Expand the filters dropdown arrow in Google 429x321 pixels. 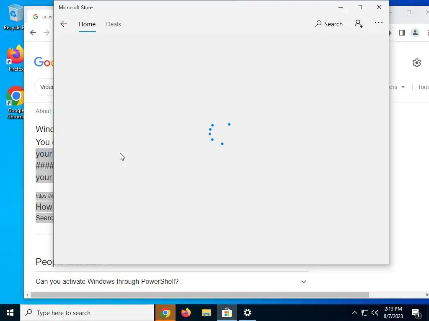pos(403,87)
